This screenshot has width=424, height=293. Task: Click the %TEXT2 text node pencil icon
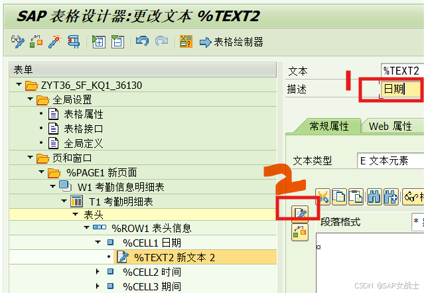pyautogui.click(x=123, y=257)
